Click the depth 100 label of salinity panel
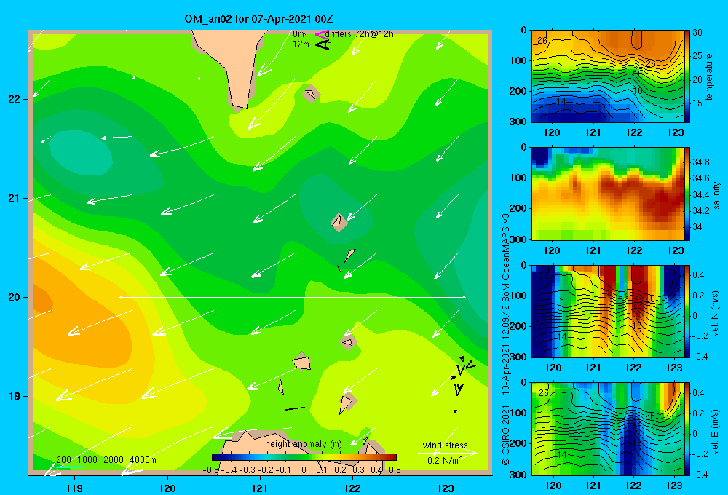 pos(518,178)
